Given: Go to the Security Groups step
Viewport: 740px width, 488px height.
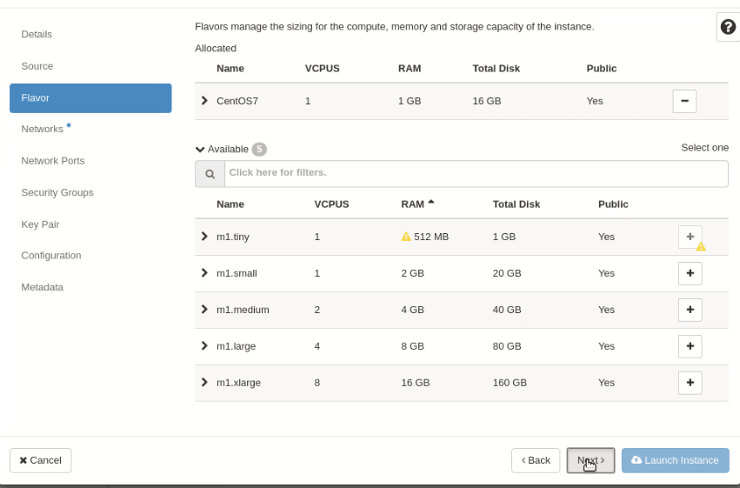Looking at the screenshot, I should pos(57,192).
